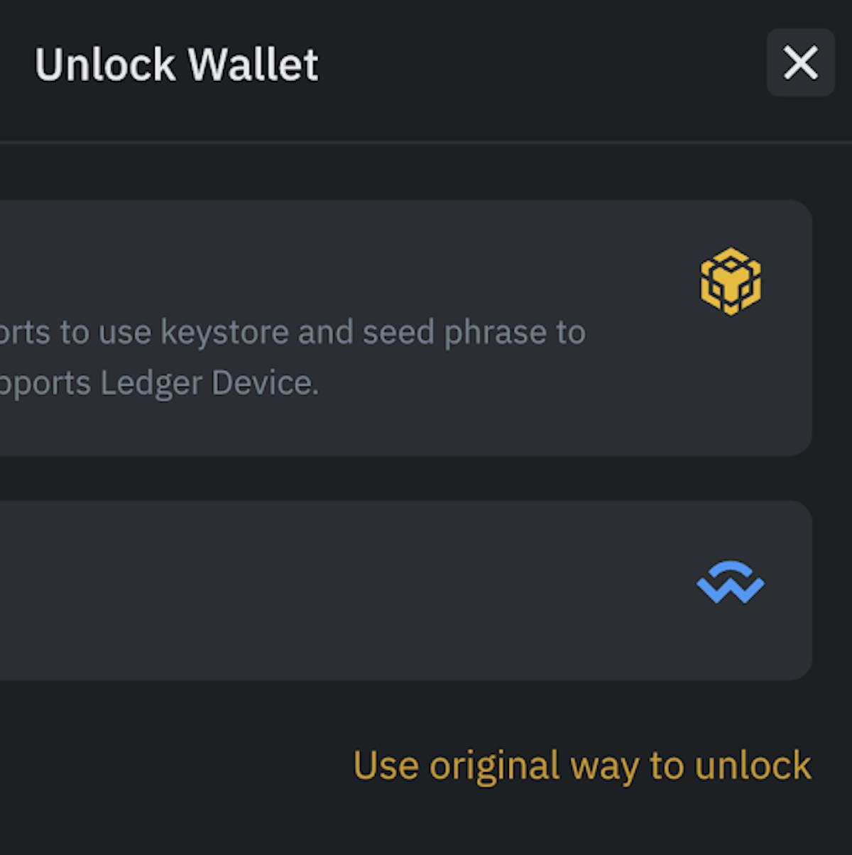Choose the WalletConnect option card

tap(405, 590)
